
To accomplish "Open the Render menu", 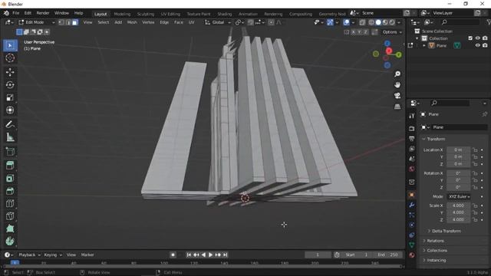I will [x=43, y=13].
